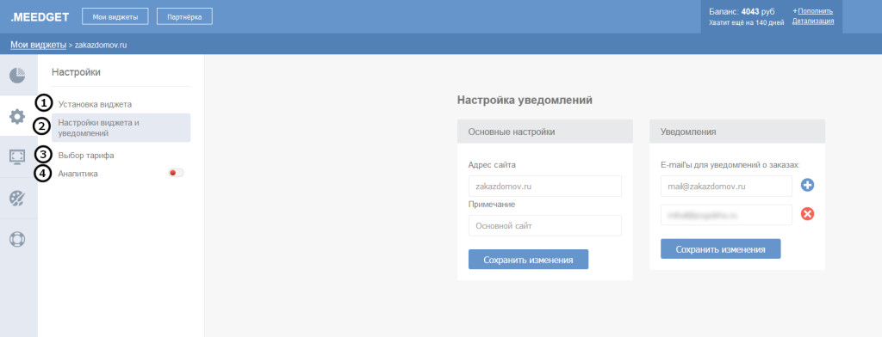The height and width of the screenshot is (337, 882).
Task: Go to the .MEEDGET logo home
Action: 40,17
